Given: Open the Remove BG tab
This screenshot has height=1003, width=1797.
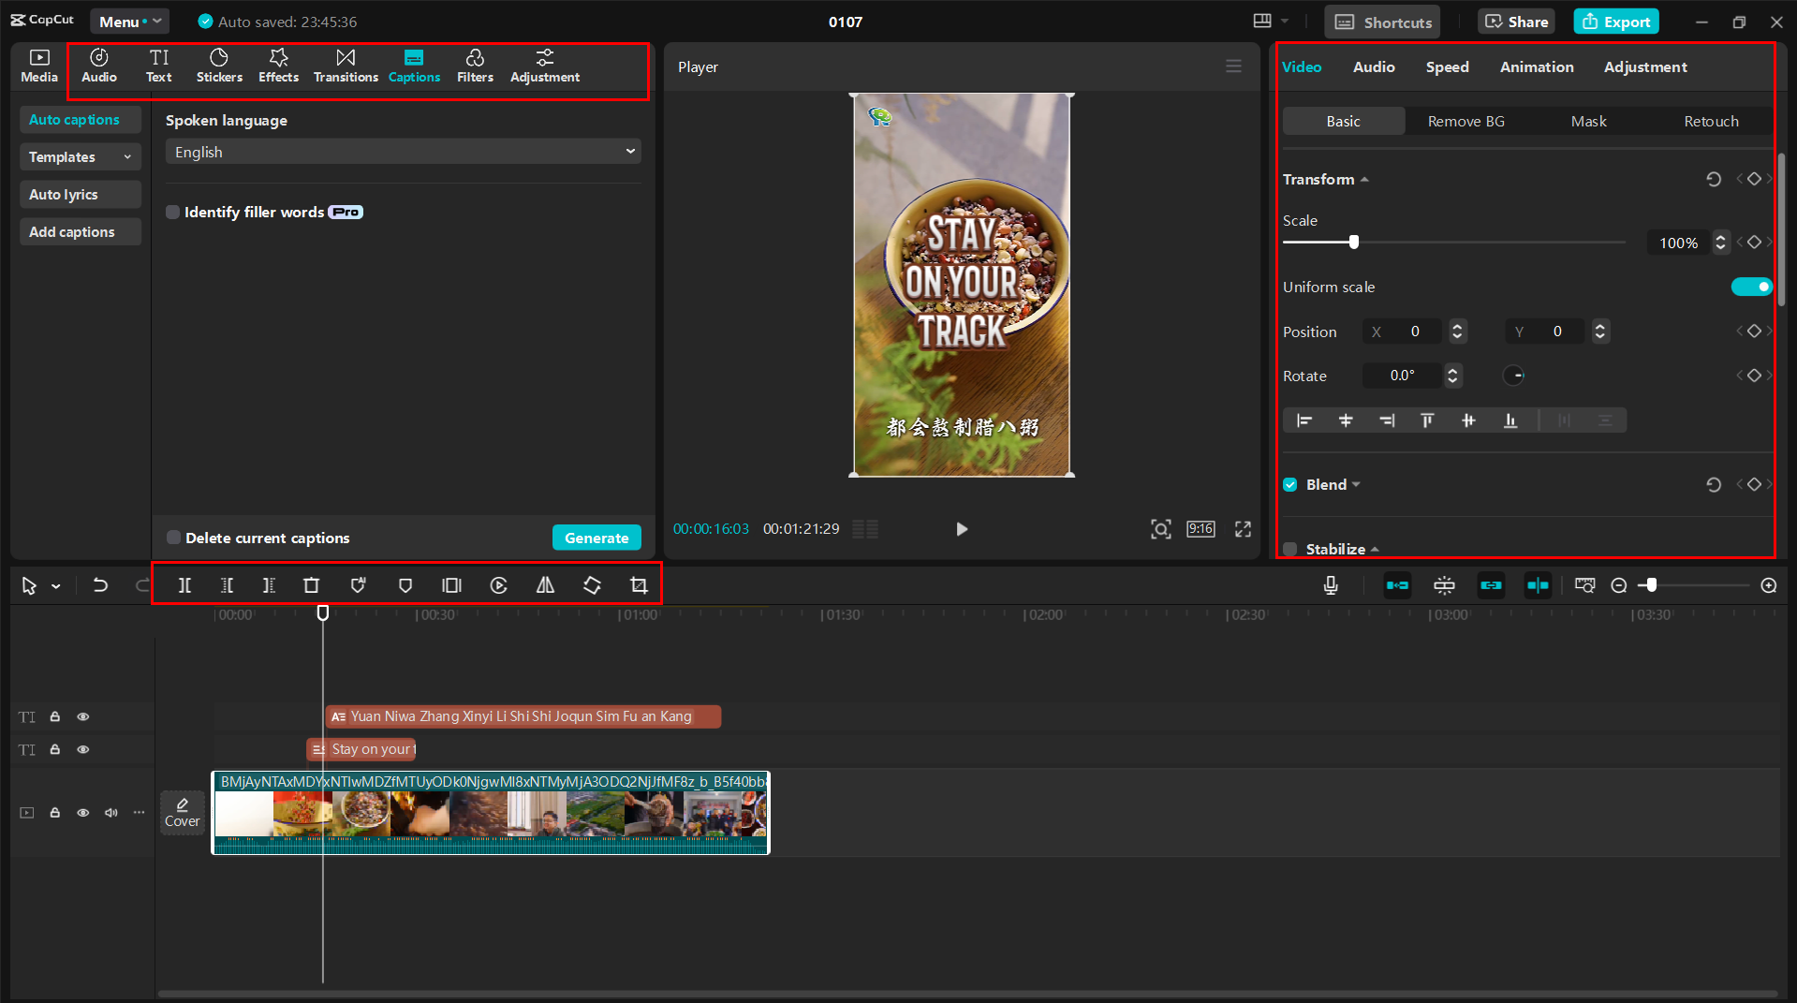Looking at the screenshot, I should [x=1466, y=121].
